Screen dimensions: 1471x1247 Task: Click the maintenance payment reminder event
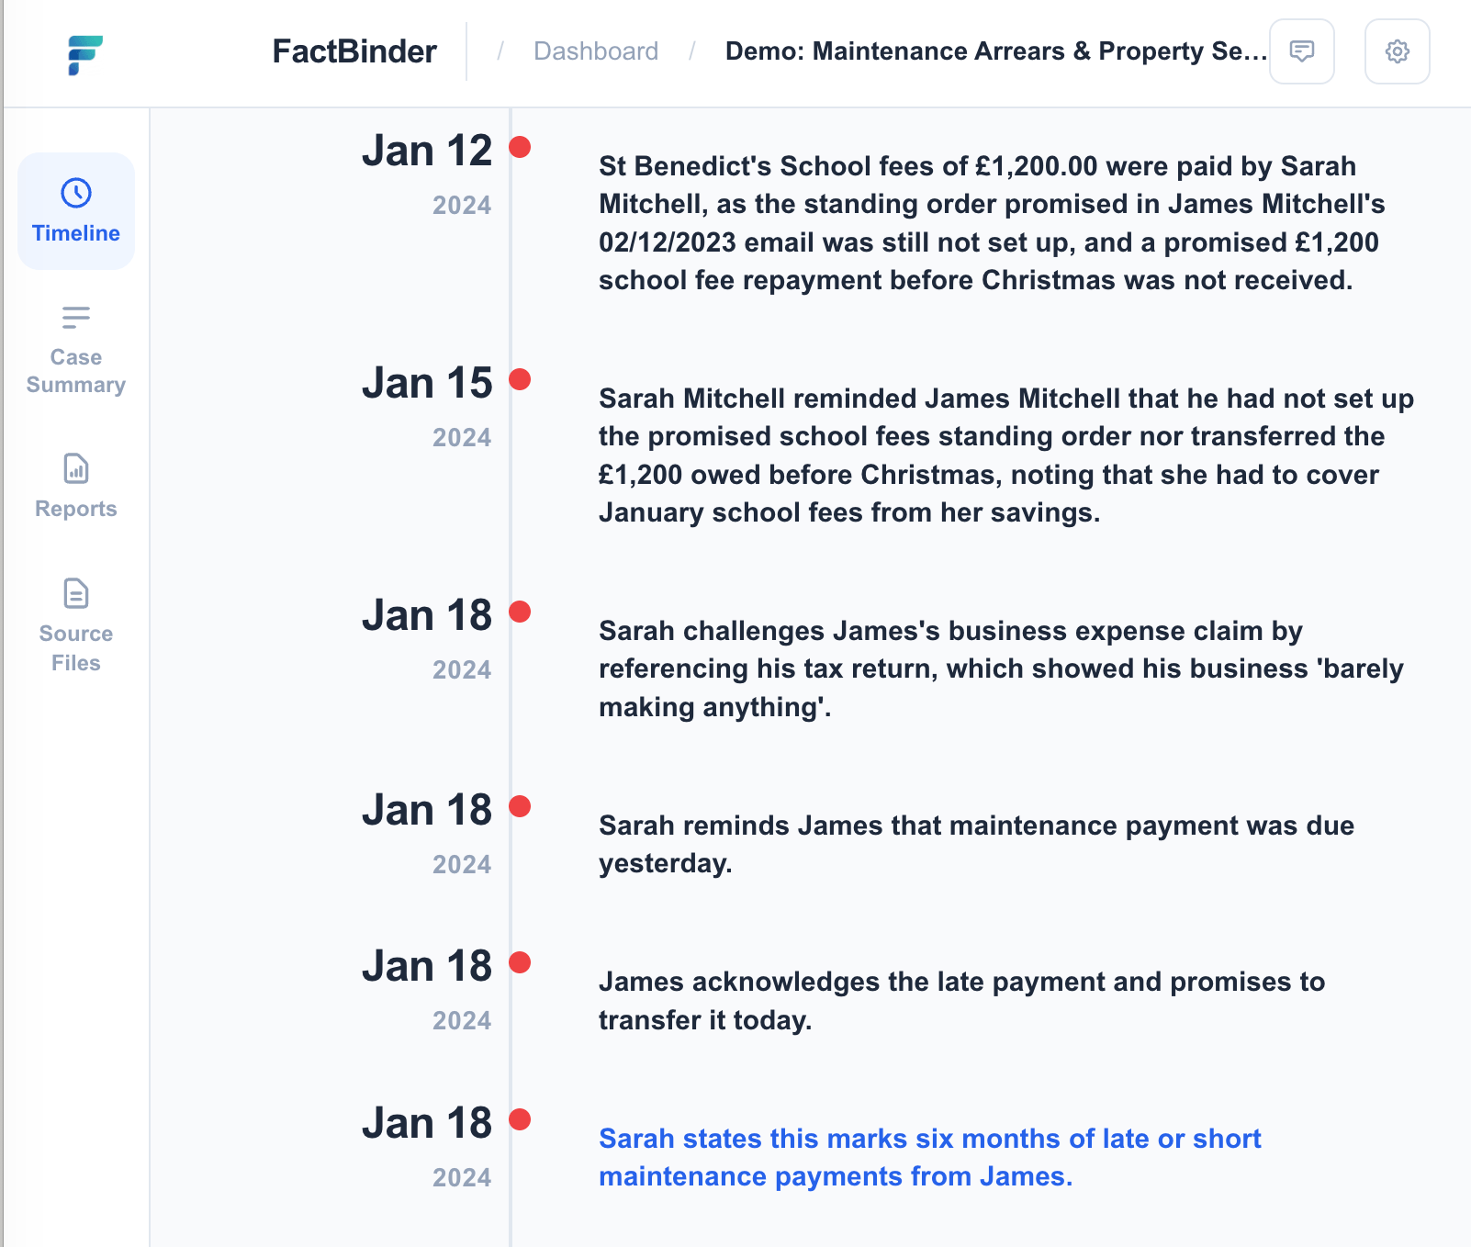[x=976, y=844]
